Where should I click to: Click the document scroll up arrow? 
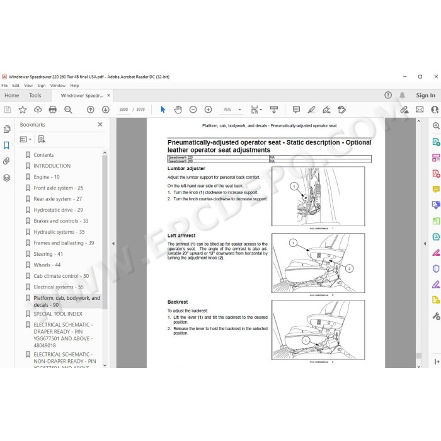[419, 121]
